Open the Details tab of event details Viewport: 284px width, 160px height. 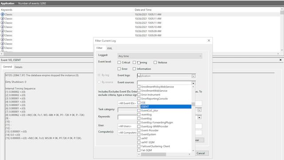pyautogui.click(x=19, y=67)
